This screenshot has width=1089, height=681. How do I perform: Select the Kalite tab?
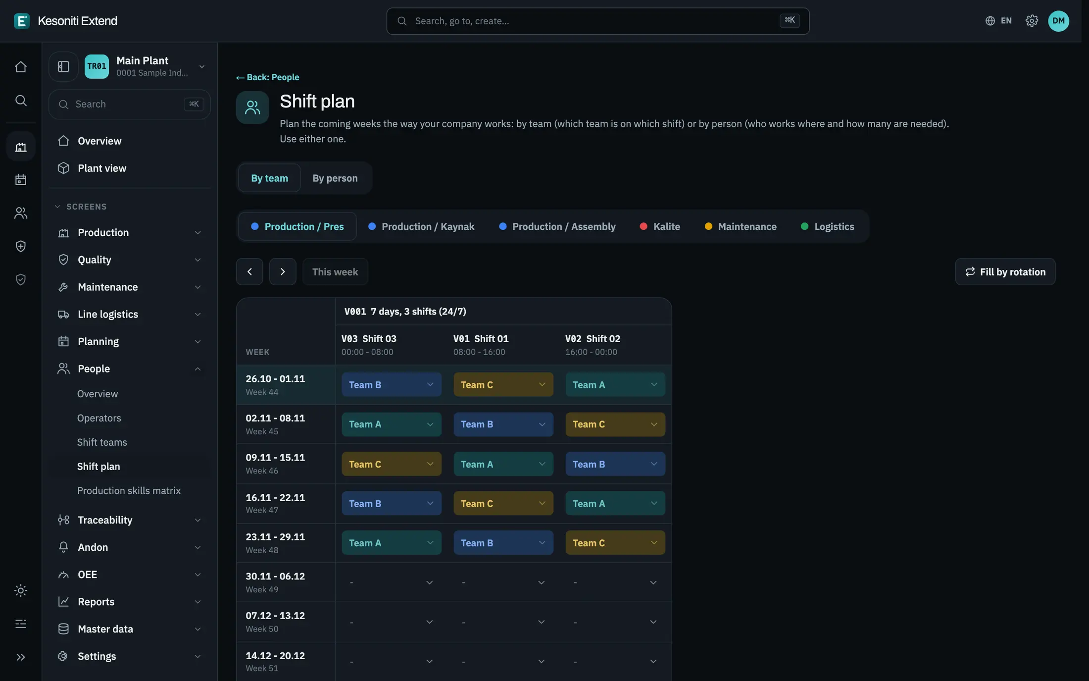tap(659, 226)
